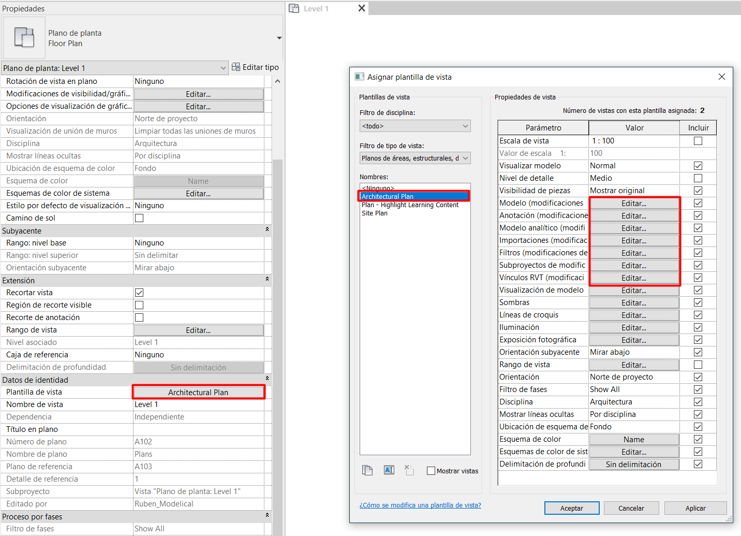Click the Escala de vista value 1 : 100

(x=634, y=141)
